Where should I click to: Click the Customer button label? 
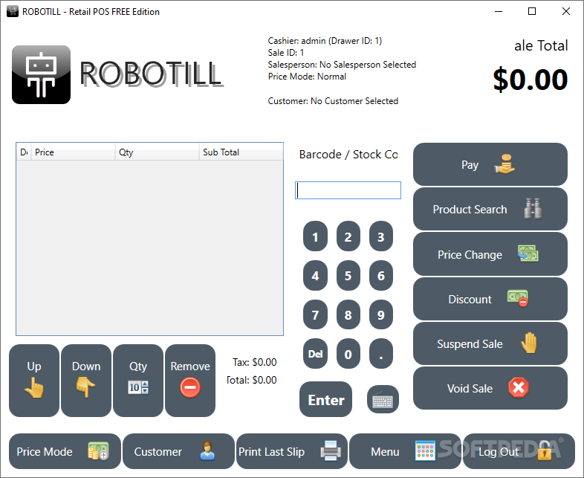point(158,451)
